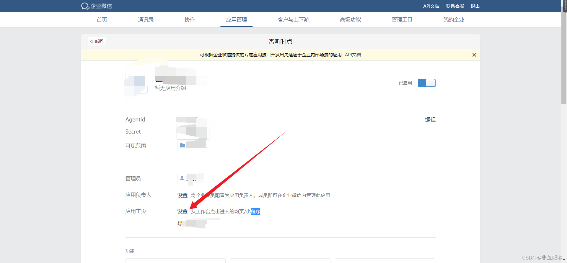
Task: Click 退出 to log out
Action: coord(475,6)
